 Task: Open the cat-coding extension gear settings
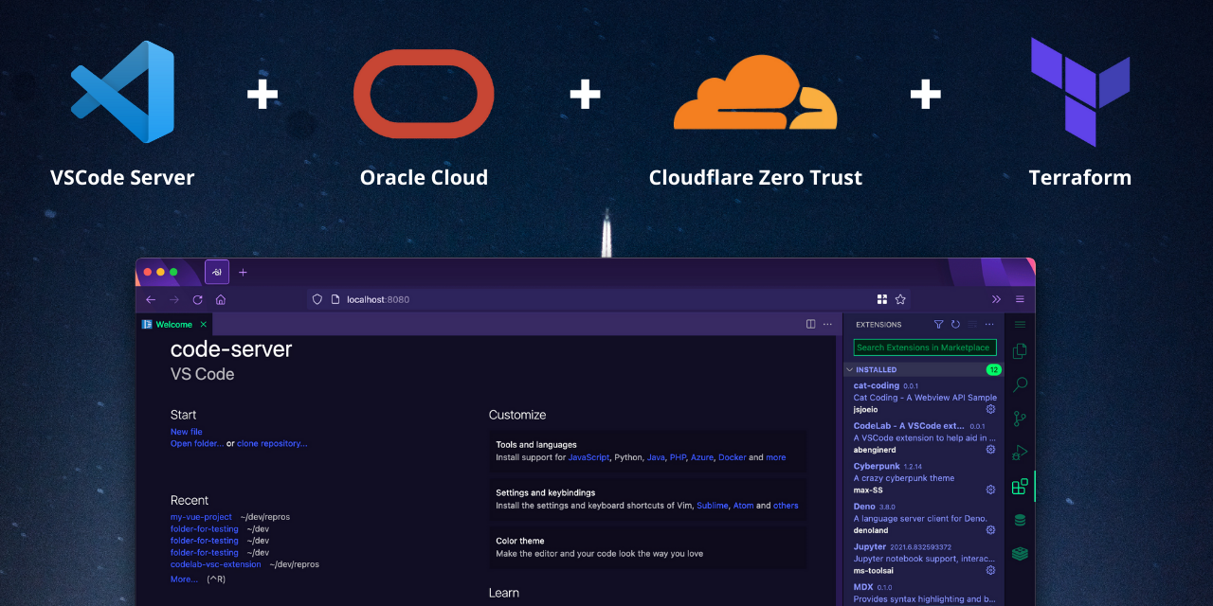point(990,409)
